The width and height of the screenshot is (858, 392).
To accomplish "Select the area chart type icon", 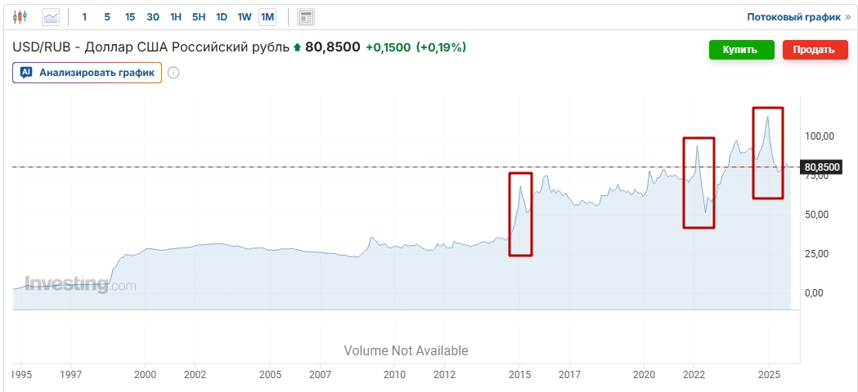I will (51, 16).
